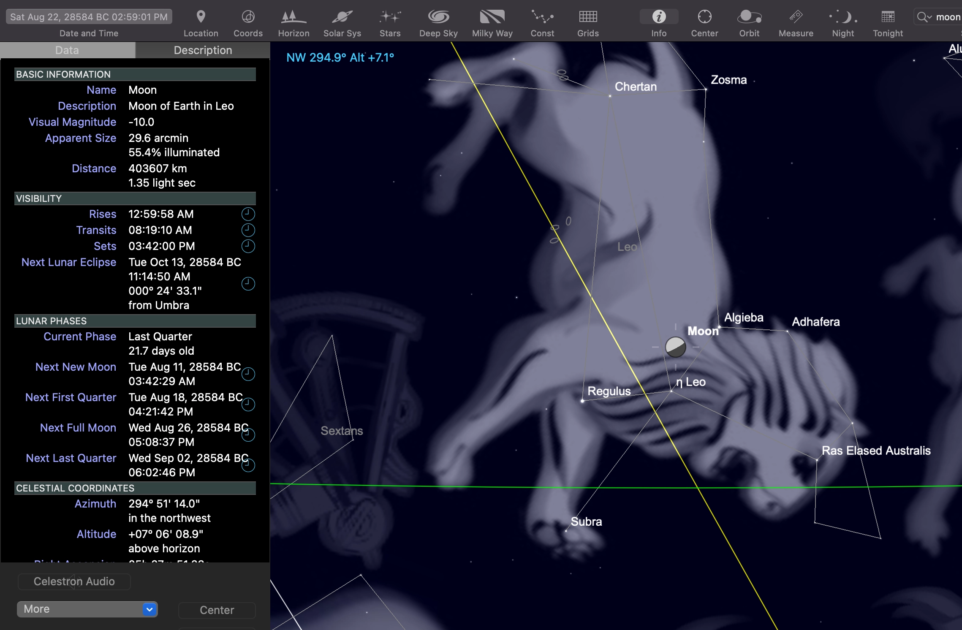This screenshot has width=962, height=630.
Task: Expand search options magnifier dropdown
Action: (x=924, y=17)
